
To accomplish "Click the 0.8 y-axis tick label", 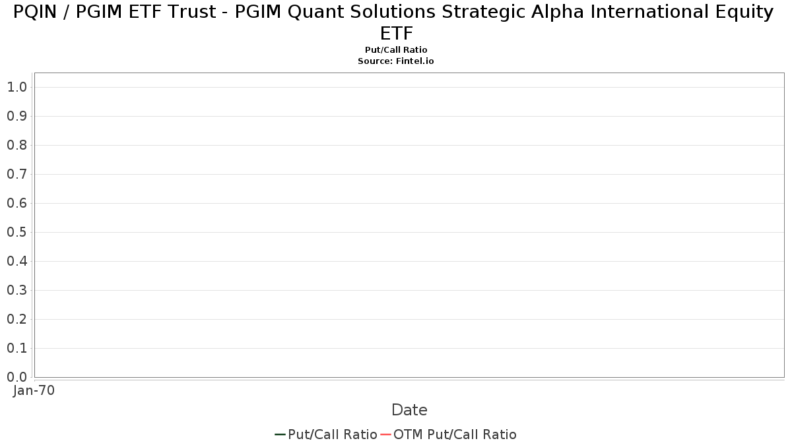I will click(16, 145).
